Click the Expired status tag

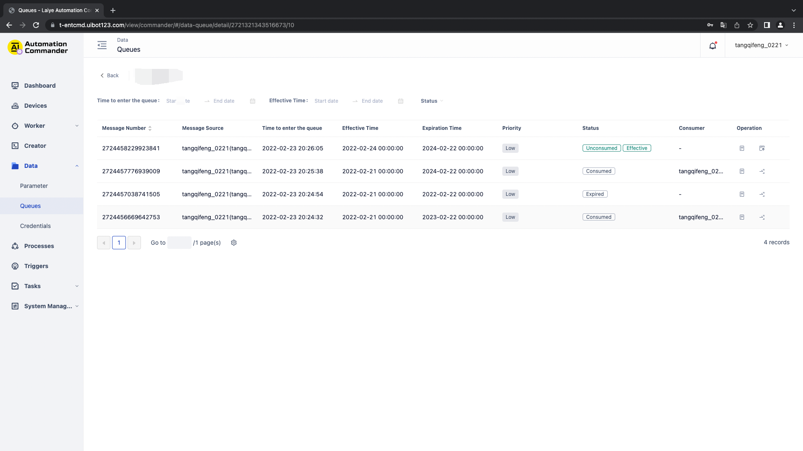coord(595,194)
